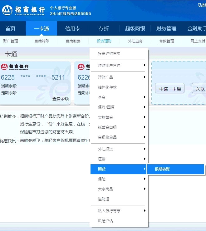This screenshot has height=231, width=206.
Task: Expand 债券/国债 submenu arrow
Action: pos(145,107)
